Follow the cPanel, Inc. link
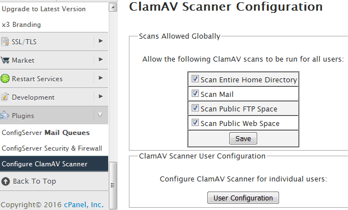 pyautogui.click(x=83, y=204)
